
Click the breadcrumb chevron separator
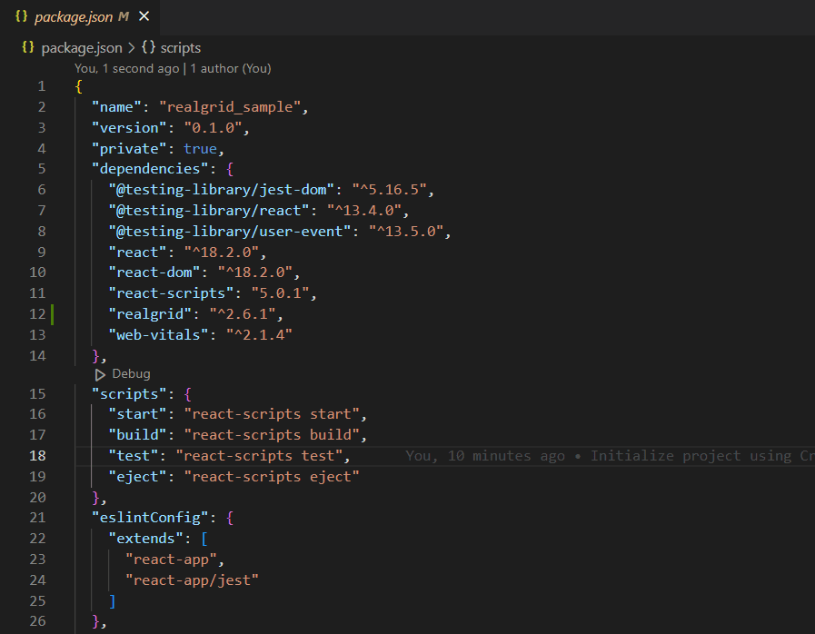coord(132,47)
